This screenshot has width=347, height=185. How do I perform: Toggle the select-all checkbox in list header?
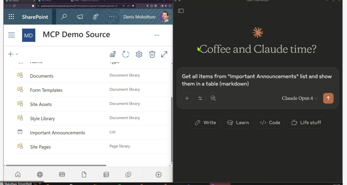pyautogui.click(x=21, y=62)
